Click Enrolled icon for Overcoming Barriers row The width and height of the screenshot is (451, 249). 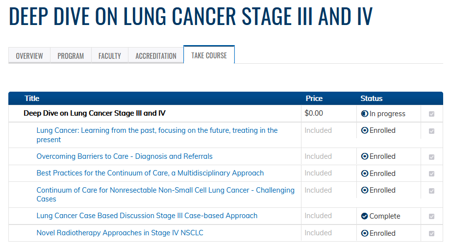point(364,156)
